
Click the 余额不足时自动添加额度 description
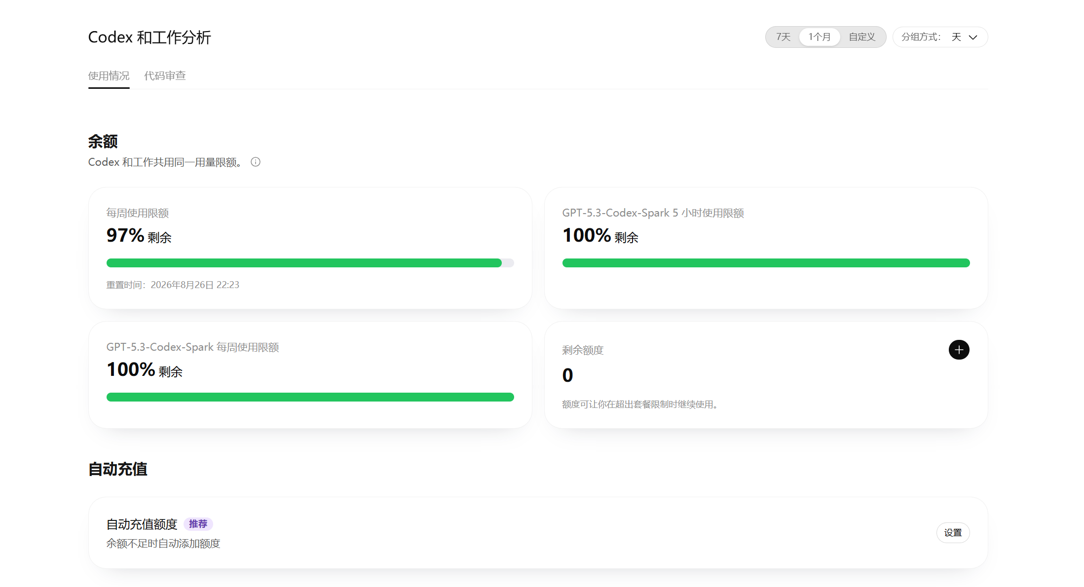click(163, 544)
